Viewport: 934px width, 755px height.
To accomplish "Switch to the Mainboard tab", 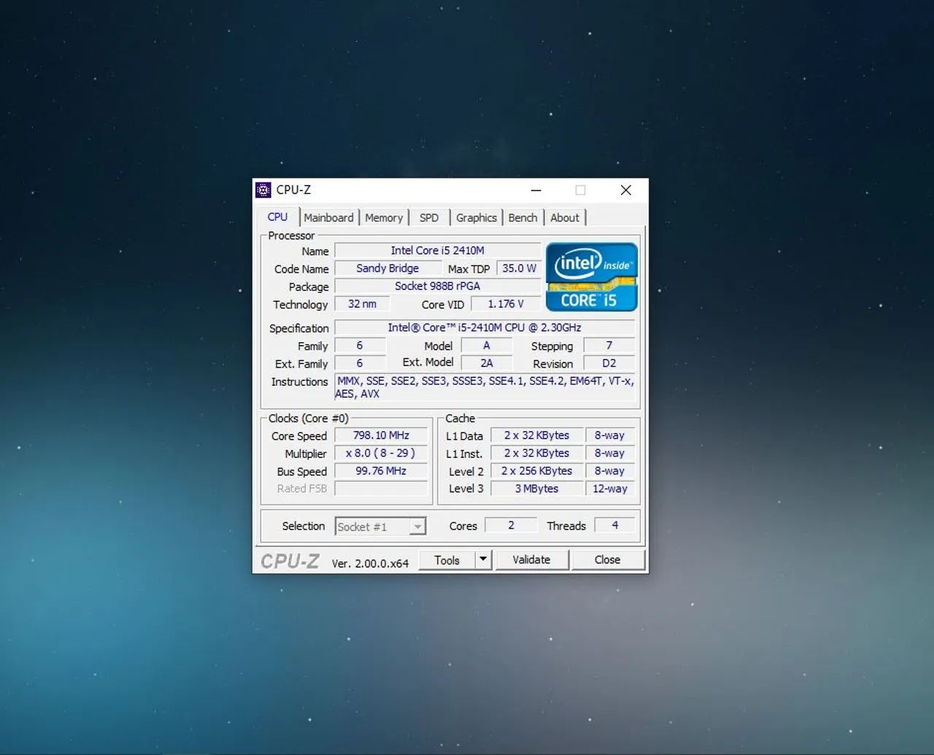I will (328, 217).
